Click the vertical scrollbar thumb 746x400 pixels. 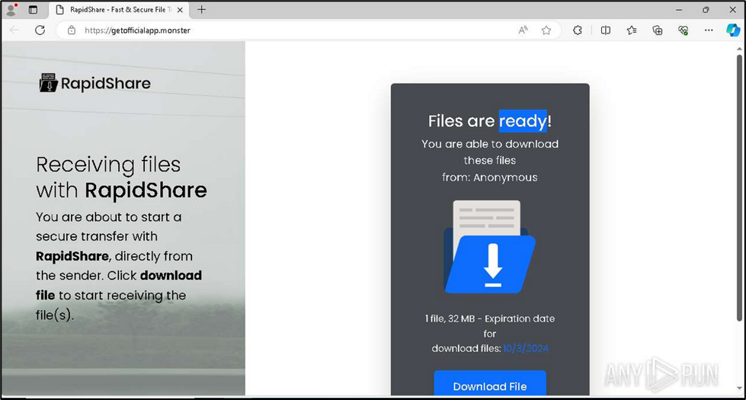(x=739, y=188)
